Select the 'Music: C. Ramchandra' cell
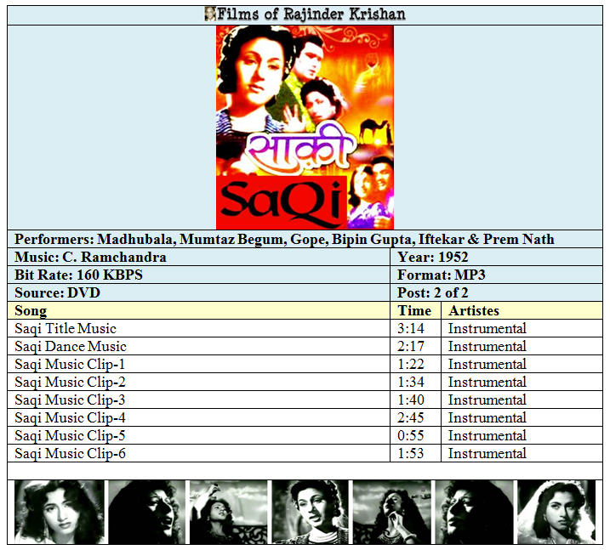Image resolution: width=610 pixels, height=550 pixels. click(198, 257)
